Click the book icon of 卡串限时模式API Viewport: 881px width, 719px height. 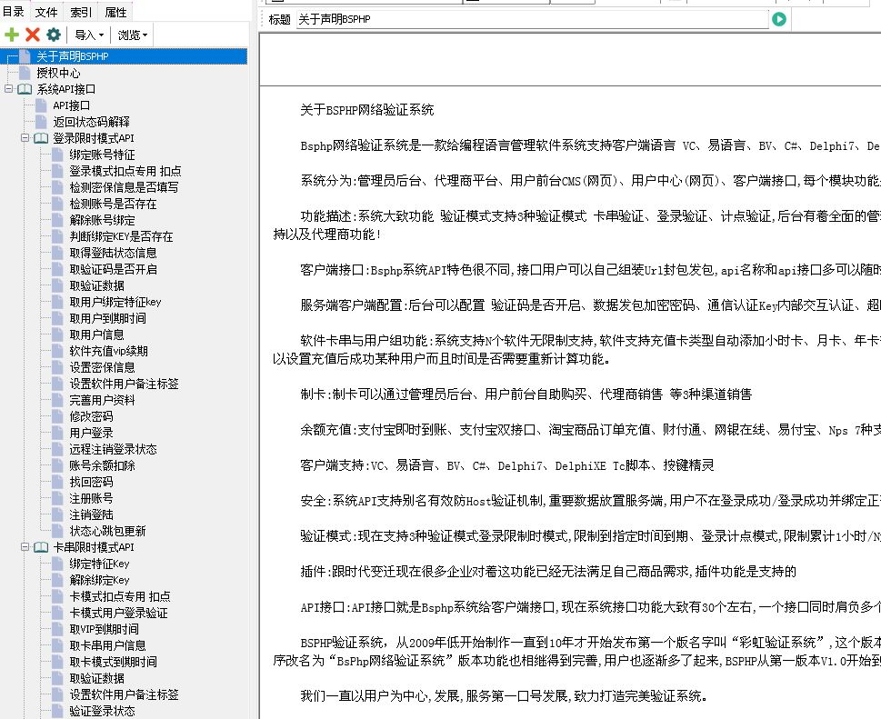click(41, 547)
